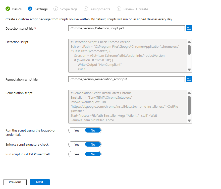Click the 'if ($version -lt "125.0.0.0")' line
This screenshot has width=221, height=189.
pos(94,60)
